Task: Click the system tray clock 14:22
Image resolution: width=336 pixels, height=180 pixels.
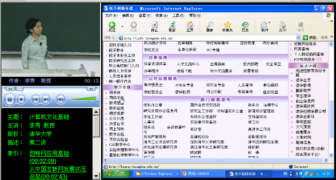Action: (326, 173)
